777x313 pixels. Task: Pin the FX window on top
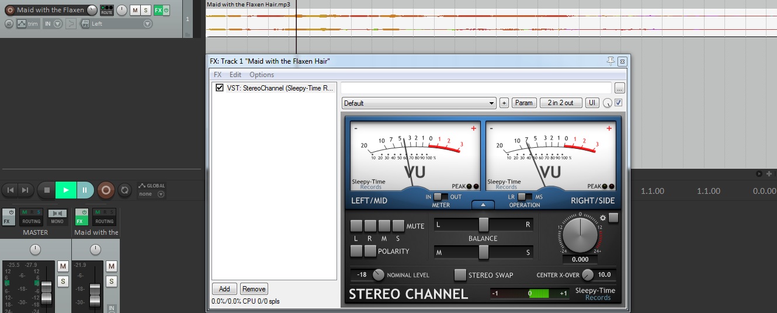pyautogui.click(x=611, y=61)
